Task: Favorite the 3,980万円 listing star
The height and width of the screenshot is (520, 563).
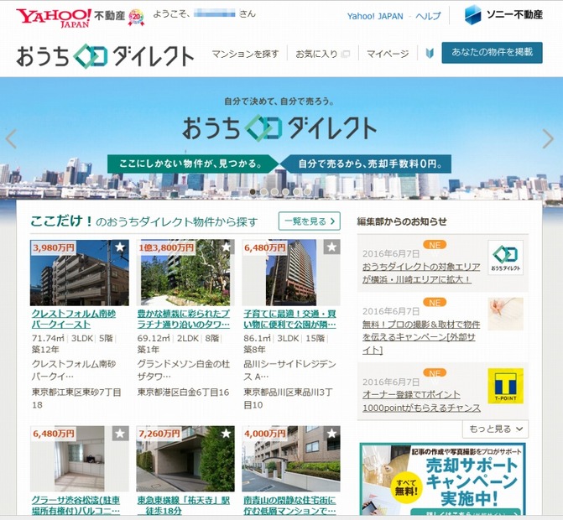Action: click(120, 247)
